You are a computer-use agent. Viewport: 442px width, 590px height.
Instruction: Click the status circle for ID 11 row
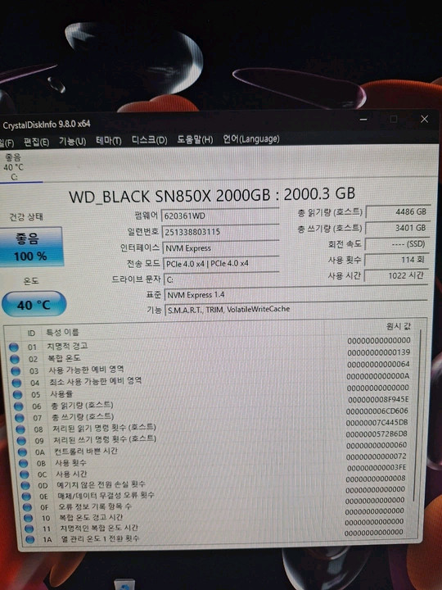point(29,529)
